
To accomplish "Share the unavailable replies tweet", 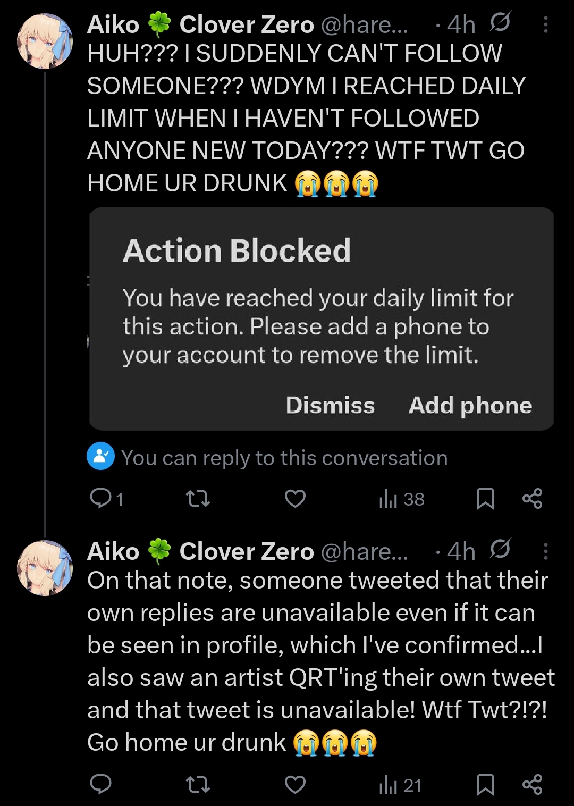I will point(532,784).
